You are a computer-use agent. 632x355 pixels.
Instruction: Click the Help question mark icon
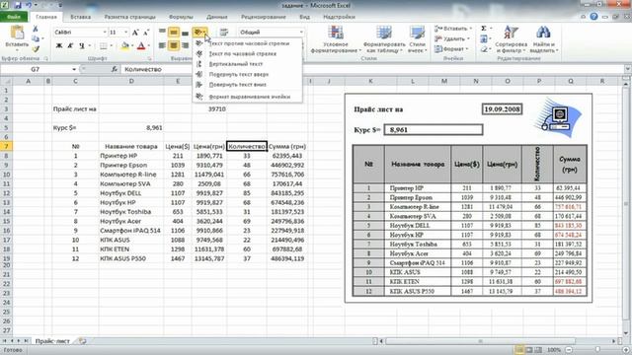[593, 17]
